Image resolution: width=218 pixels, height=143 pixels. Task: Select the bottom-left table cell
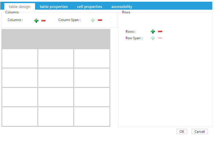point(20,117)
